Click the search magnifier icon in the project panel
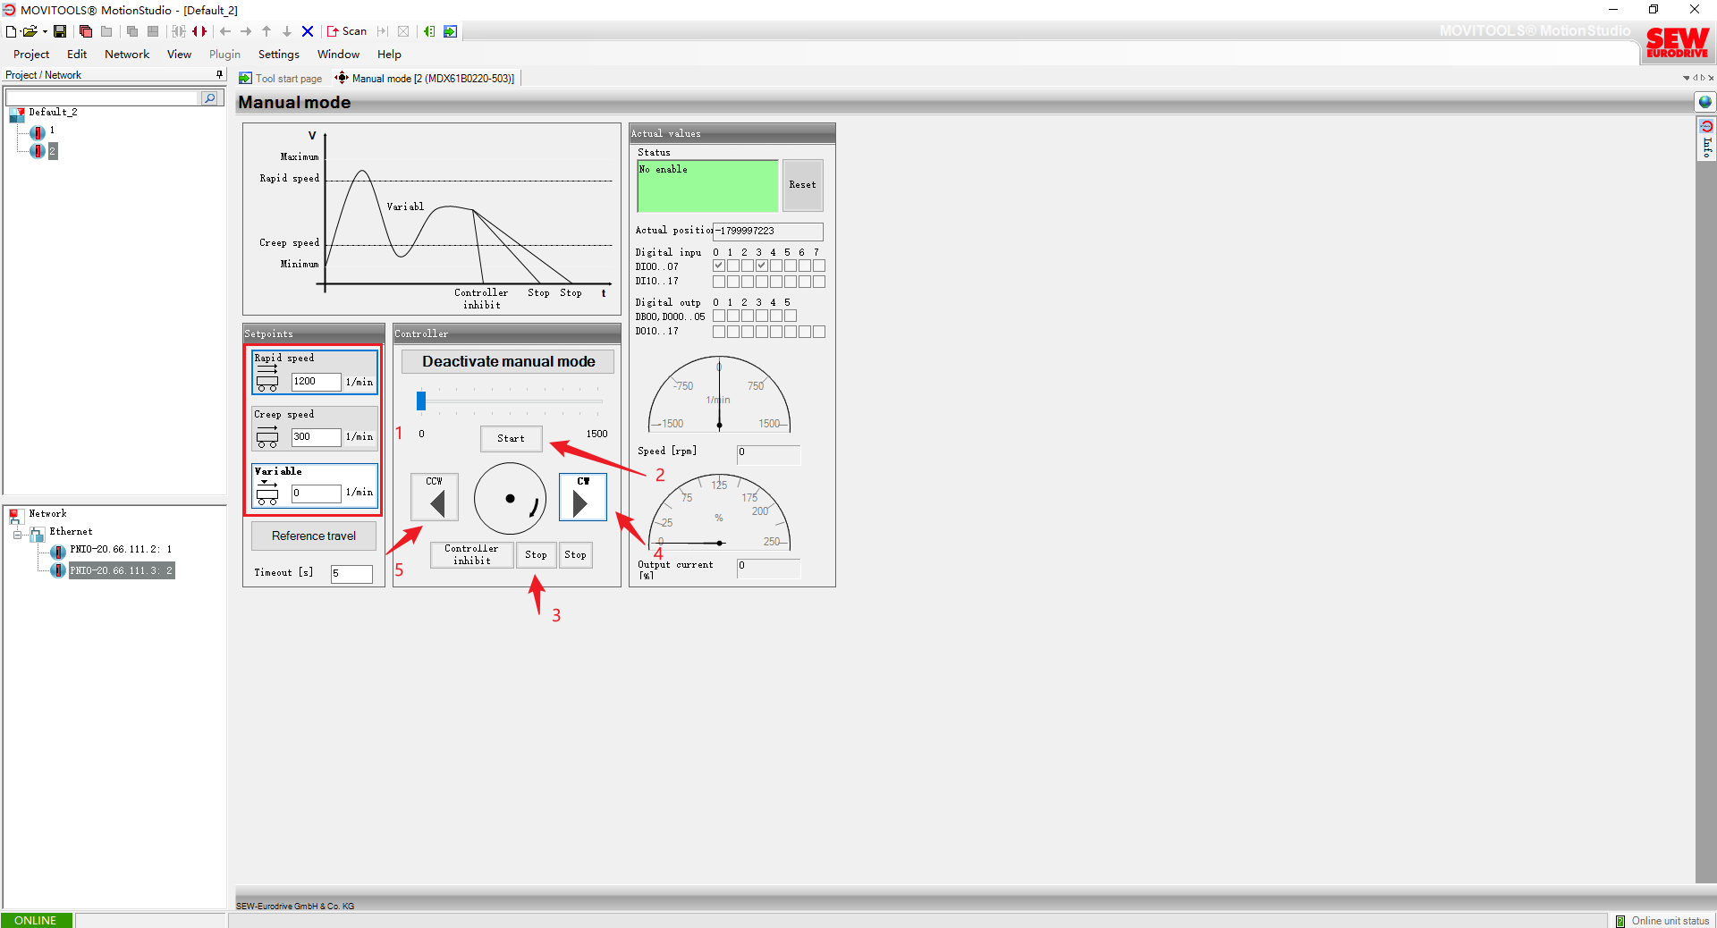The image size is (1717, 928). [209, 98]
